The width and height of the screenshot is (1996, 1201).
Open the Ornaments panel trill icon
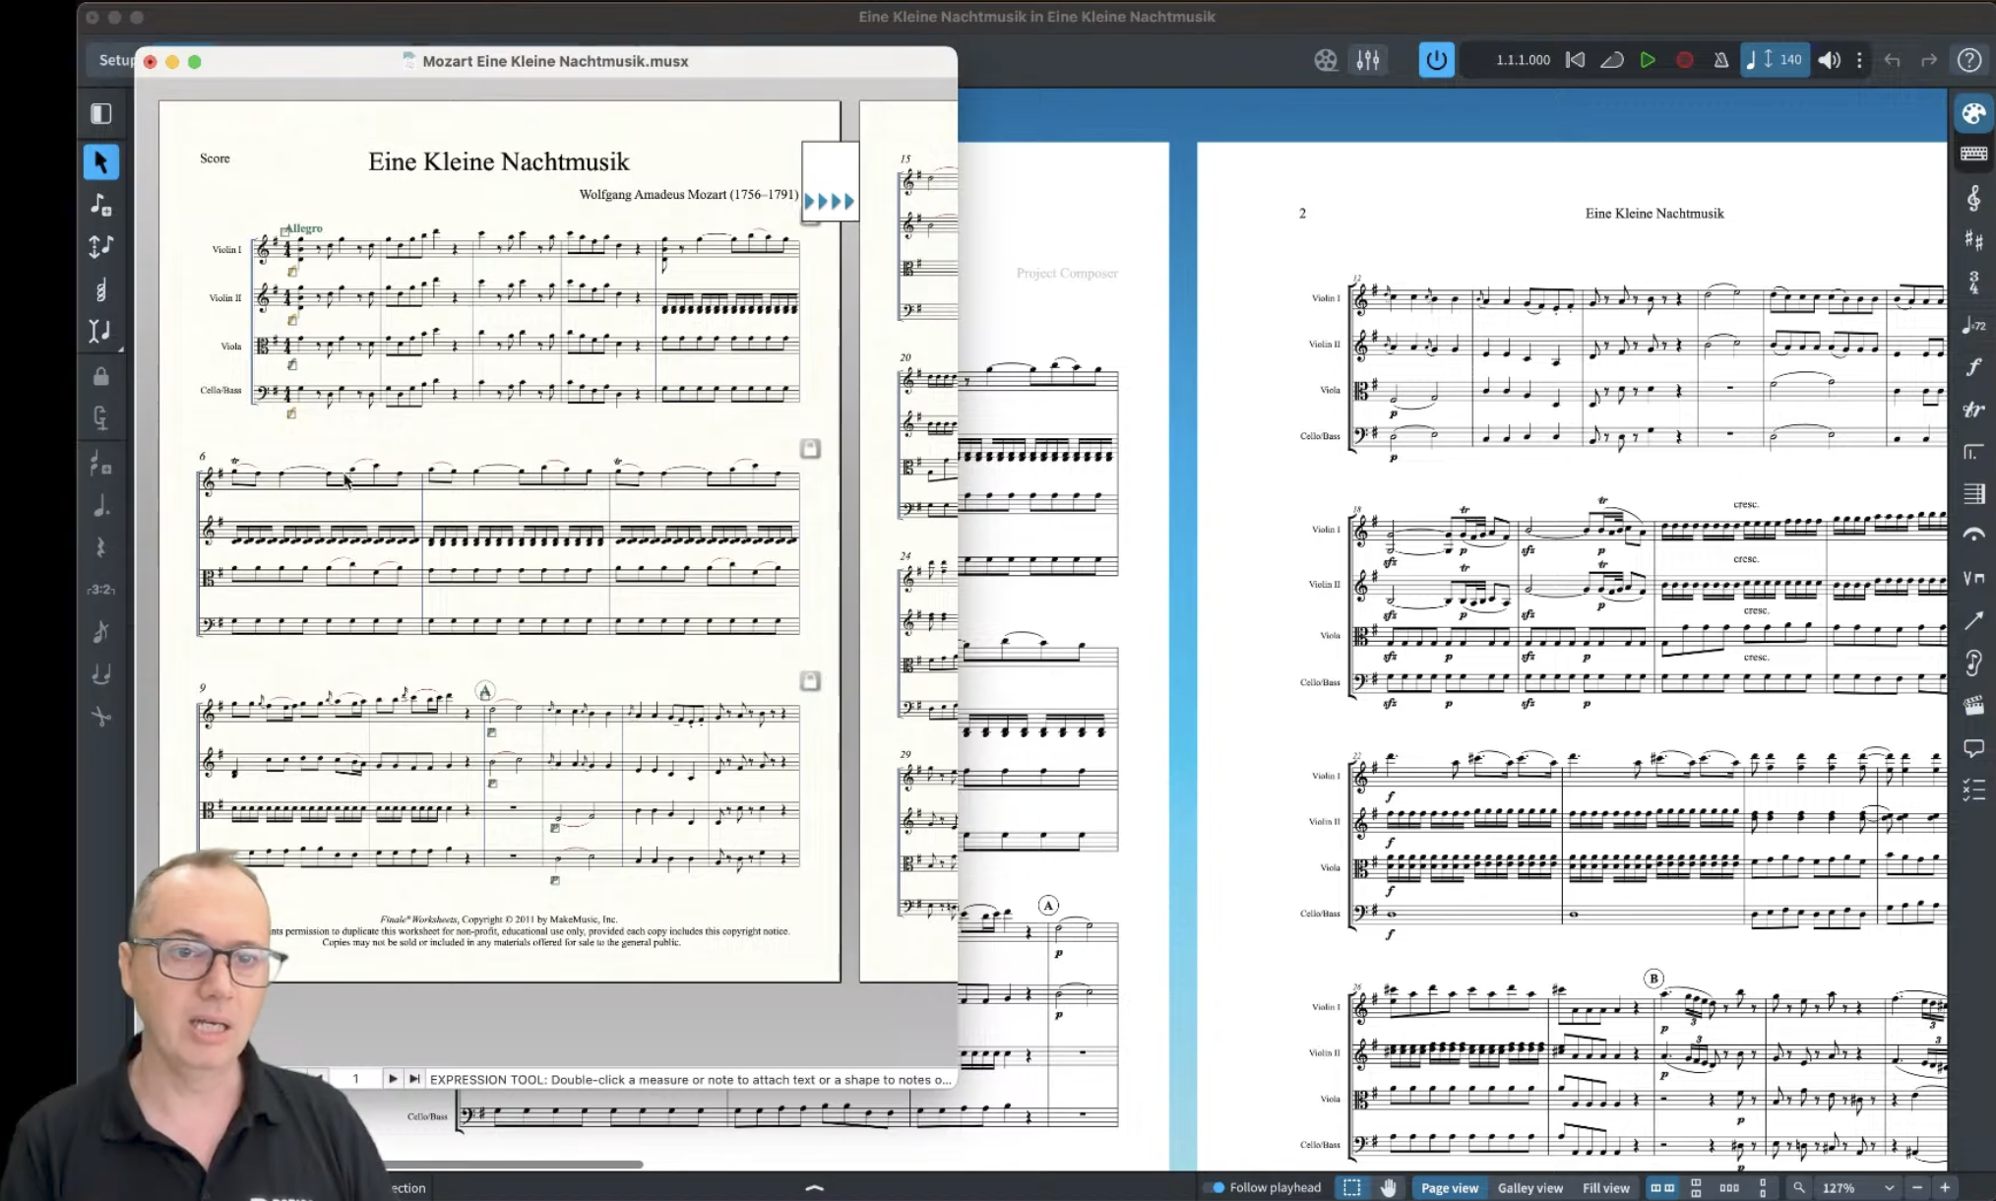[1973, 410]
